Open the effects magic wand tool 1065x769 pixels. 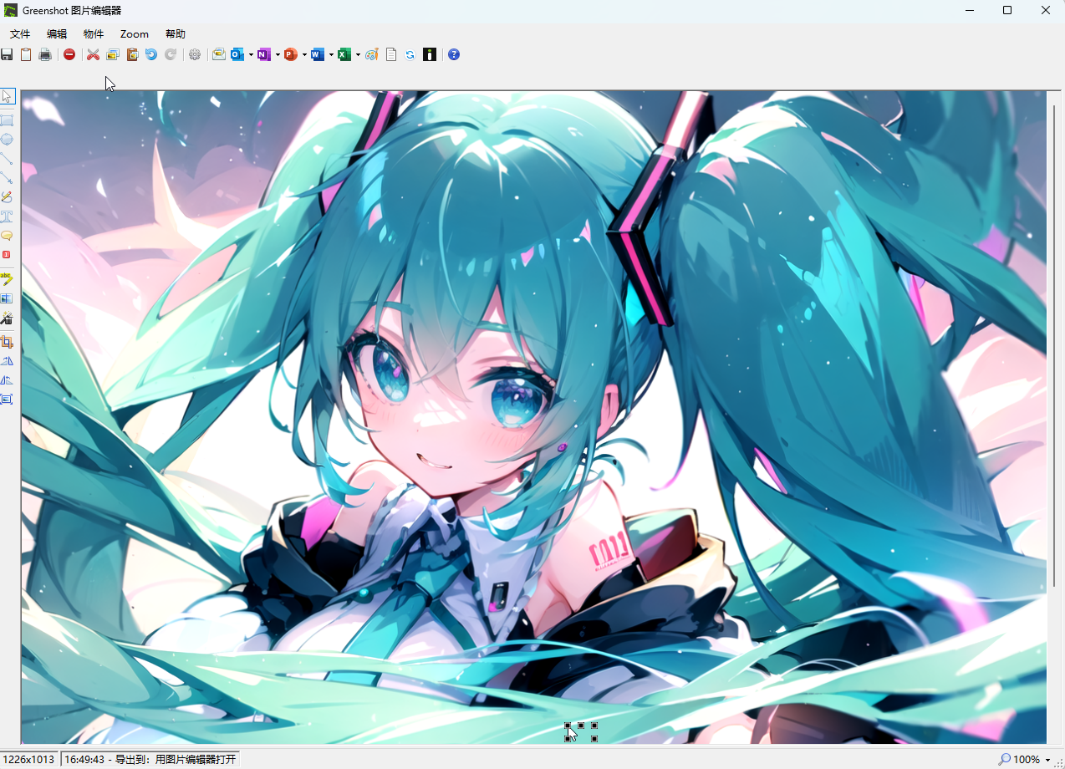coord(7,318)
